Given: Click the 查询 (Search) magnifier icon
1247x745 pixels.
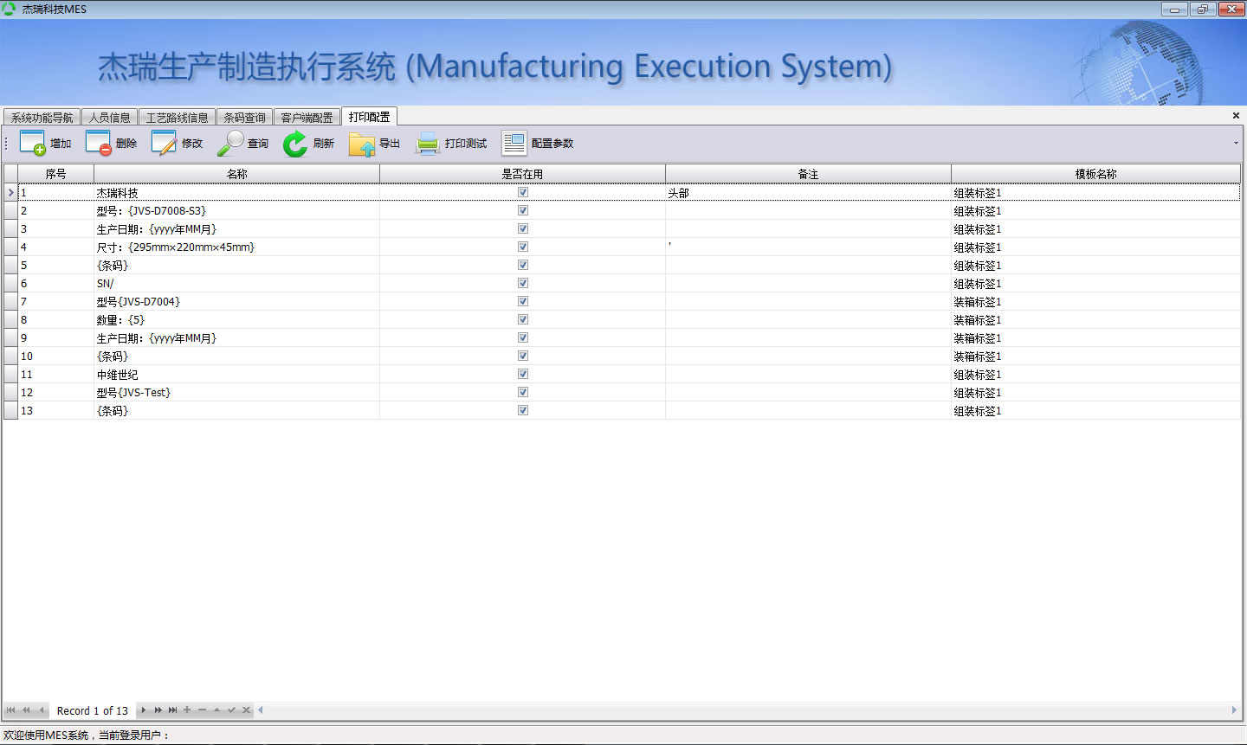Looking at the screenshot, I should tap(229, 143).
